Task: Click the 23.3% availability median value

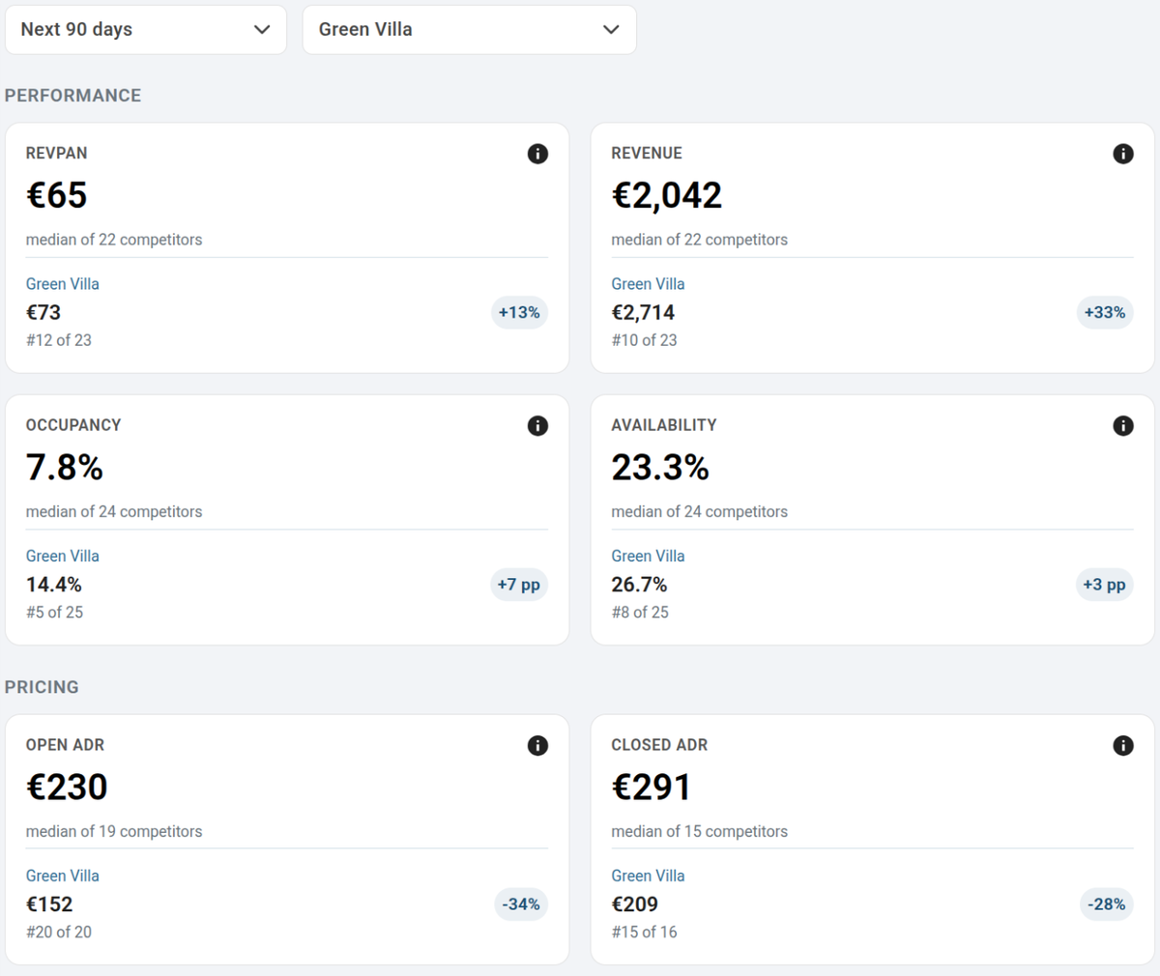Action: pos(660,469)
